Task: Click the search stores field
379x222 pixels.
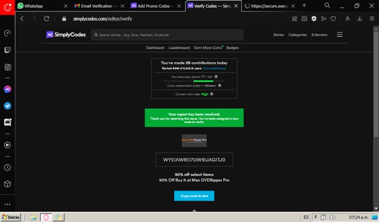Action: 167,35
